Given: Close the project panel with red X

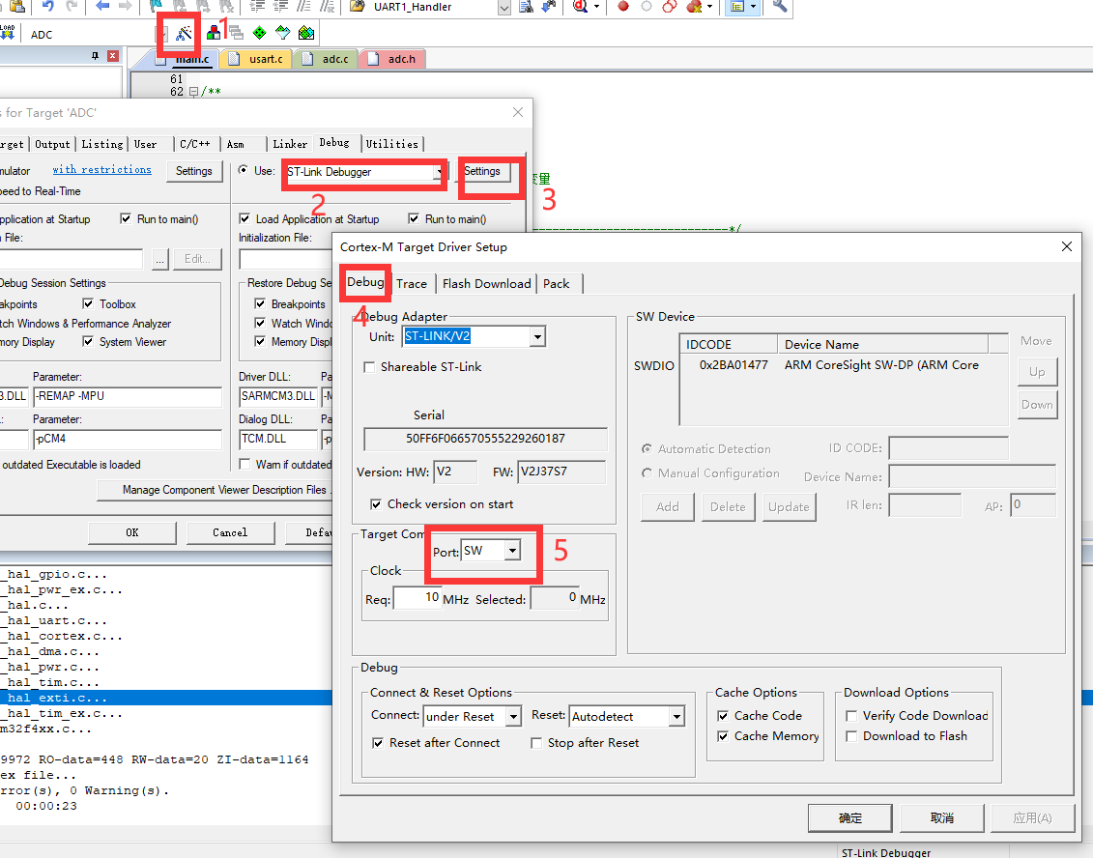Looking at the screenshot, I should pyautogui.click(x=113, y=56).
